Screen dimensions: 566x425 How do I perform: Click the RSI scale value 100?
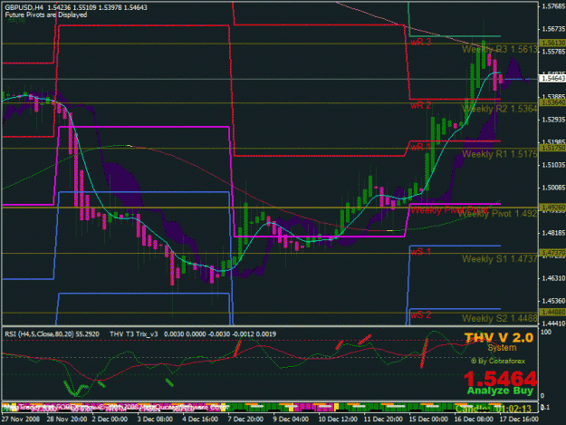[x=546, y=332]
